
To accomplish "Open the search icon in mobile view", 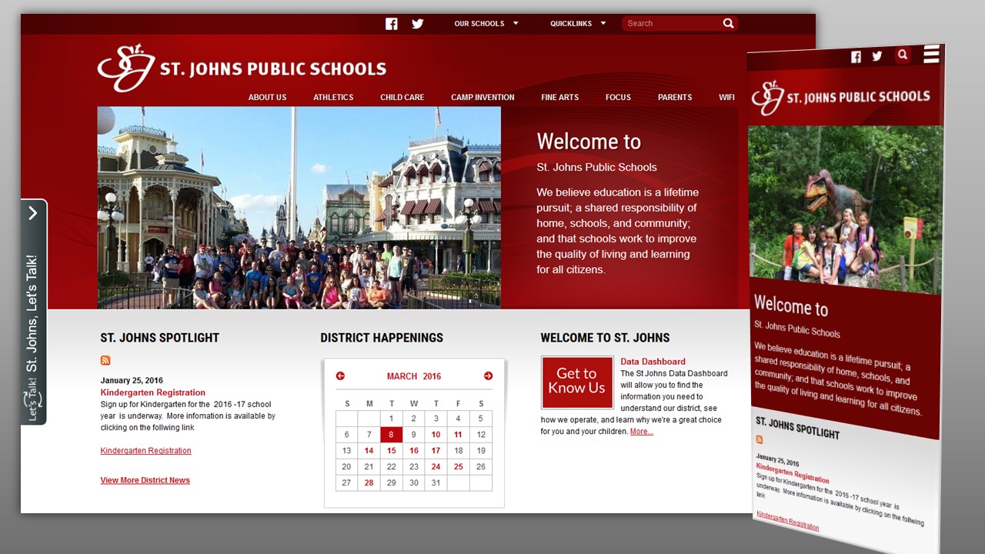I will pyautogui.click(x=903, y=55).
